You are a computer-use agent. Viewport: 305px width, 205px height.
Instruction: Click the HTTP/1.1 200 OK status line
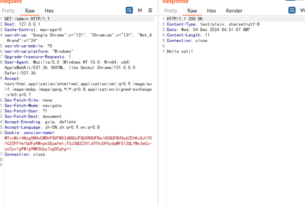185,19
